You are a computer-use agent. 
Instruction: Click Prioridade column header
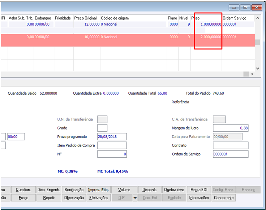[64, 18]
